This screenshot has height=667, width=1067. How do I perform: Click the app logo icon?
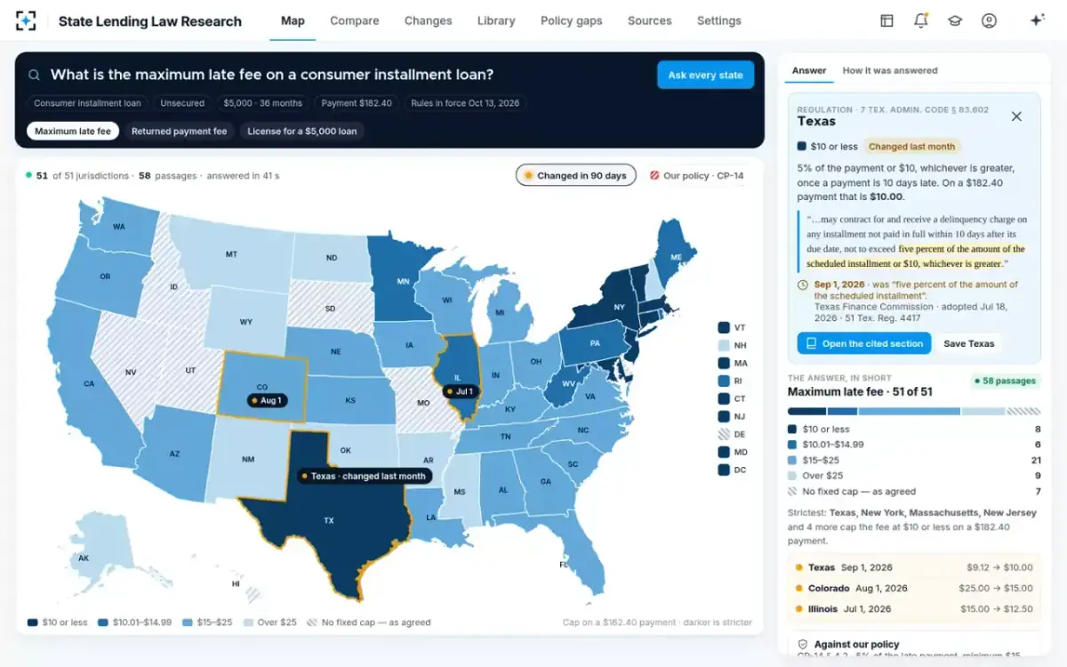27,20
